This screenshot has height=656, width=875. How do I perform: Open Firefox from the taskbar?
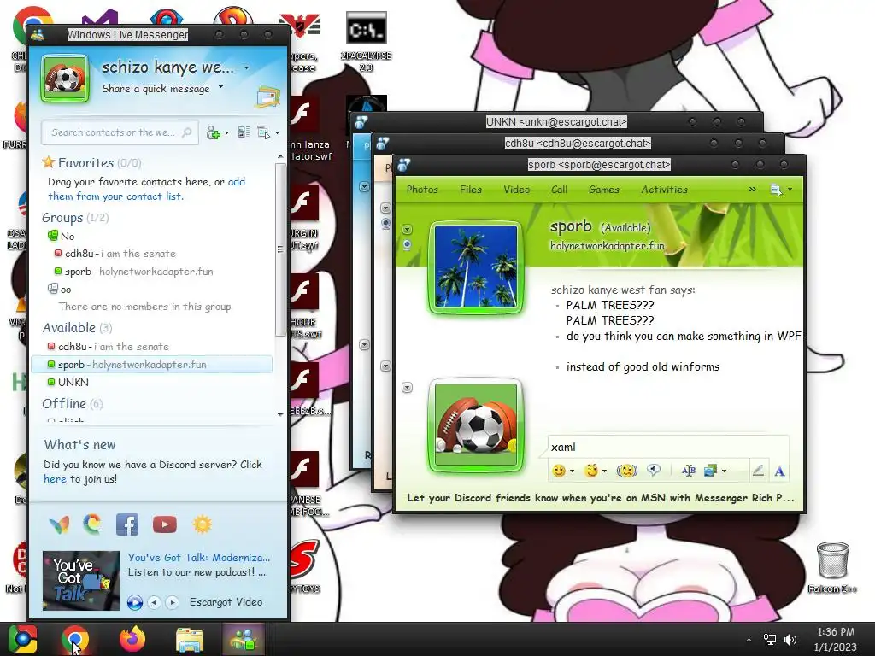pyautogui.click(x=132, y=639)
